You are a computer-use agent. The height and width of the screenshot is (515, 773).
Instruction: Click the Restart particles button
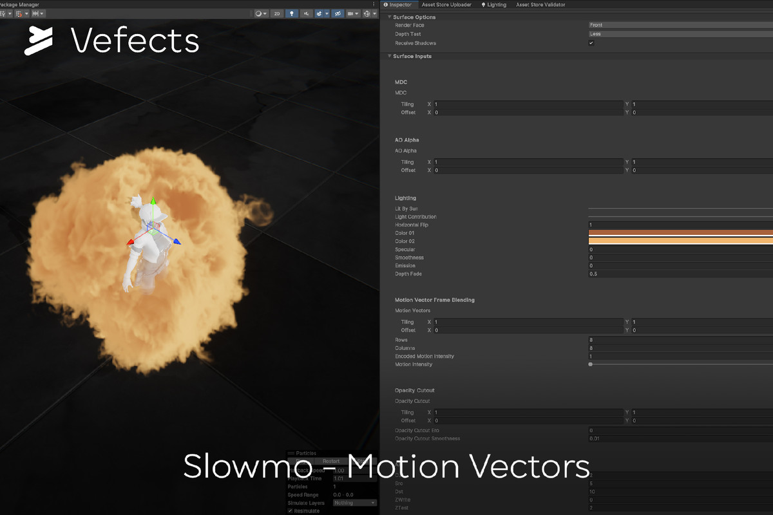(330, 461)
